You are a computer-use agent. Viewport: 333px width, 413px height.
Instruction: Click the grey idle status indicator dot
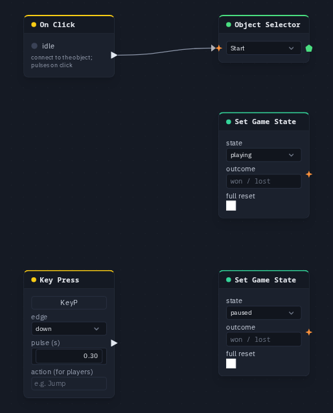(x=34, y=46)
